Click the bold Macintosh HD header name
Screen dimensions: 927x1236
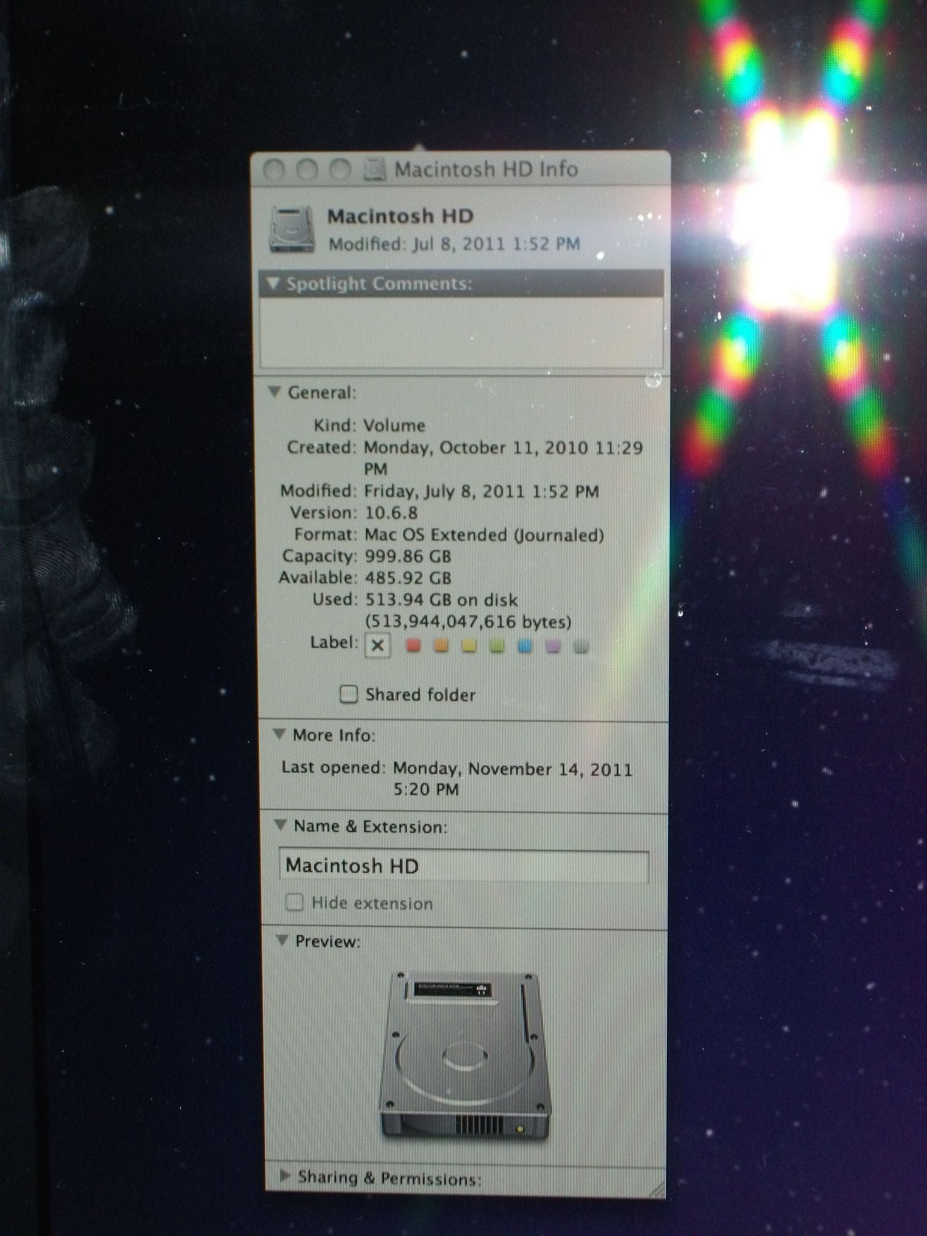click(x=400, y=215)
